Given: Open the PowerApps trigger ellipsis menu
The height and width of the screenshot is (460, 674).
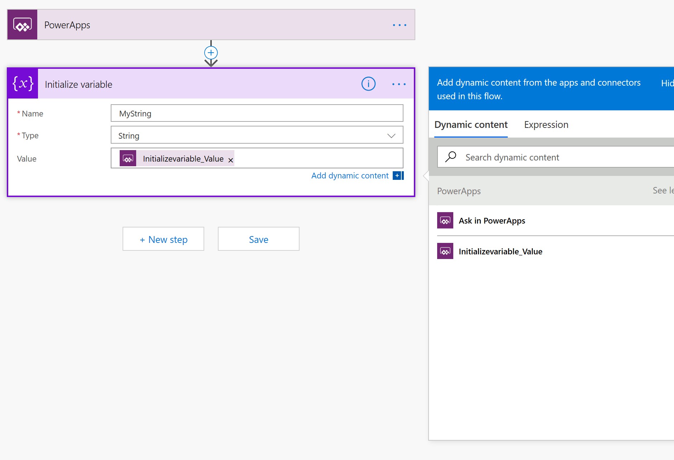Looking at the screenshot, I should click(x=400, y=25).
